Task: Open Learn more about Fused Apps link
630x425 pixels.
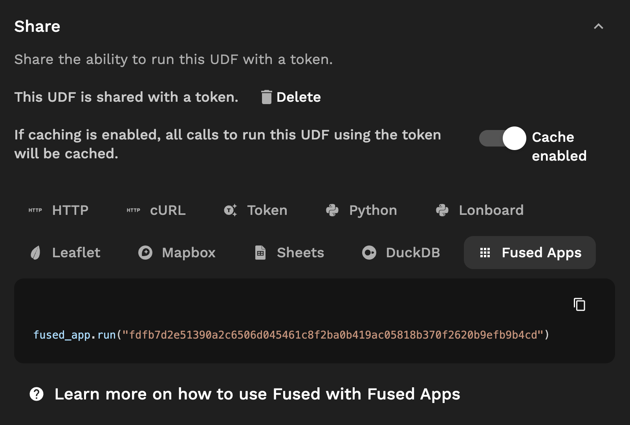Action: click(257, 394)
